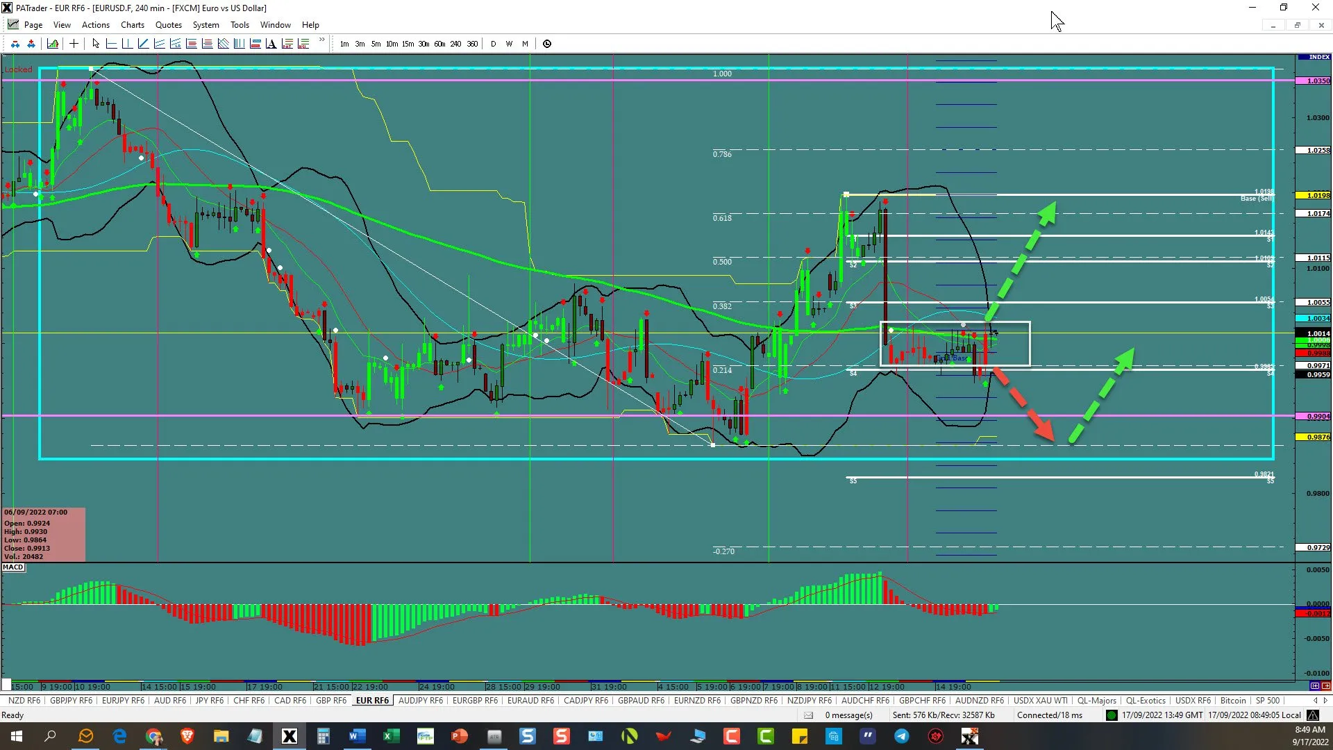
Task: Click the 0.9876 yellow price label
Action: coord(1314,437)
